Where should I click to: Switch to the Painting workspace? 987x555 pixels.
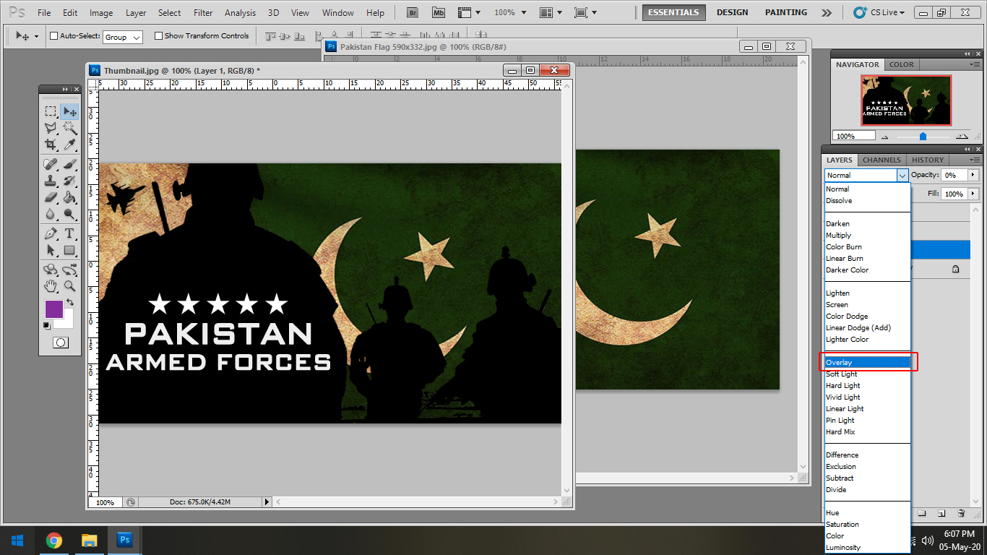pos(786,12)
